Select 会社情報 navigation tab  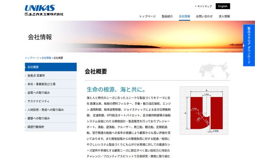pos(184,16)
